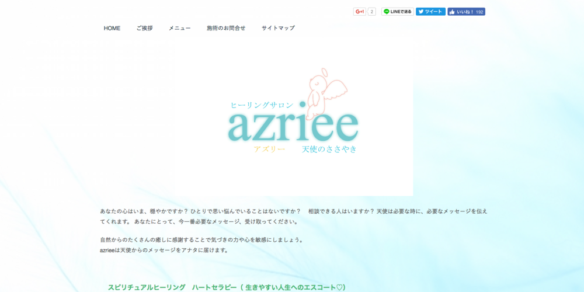The height and width of the screenshot is (292, 584).
Task: Click the Google +1 share button
Action: (x=360, y=12)
